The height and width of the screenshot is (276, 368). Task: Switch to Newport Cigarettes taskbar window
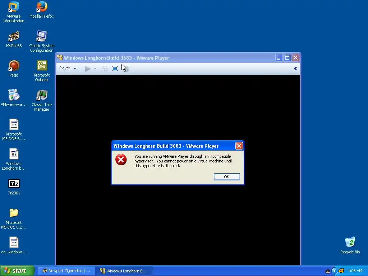point(66,271)
